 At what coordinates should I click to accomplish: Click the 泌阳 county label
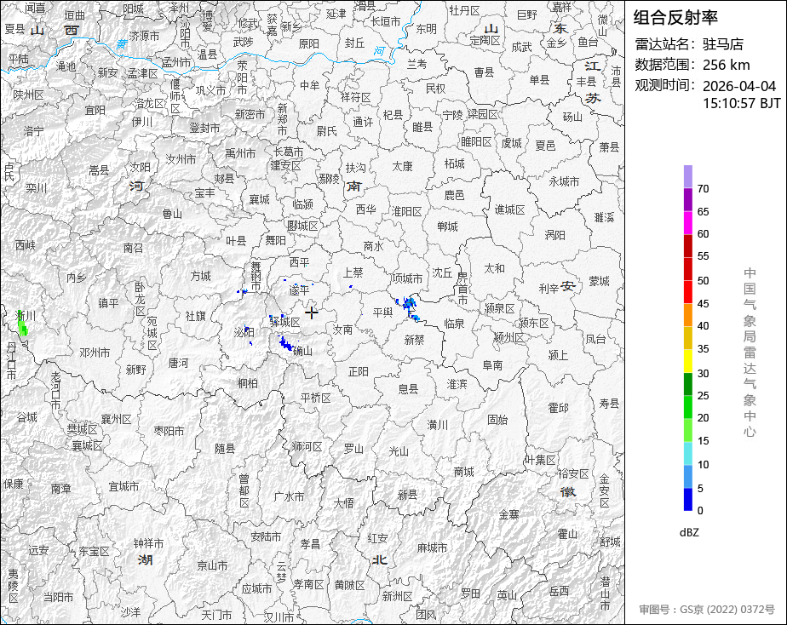244,332
